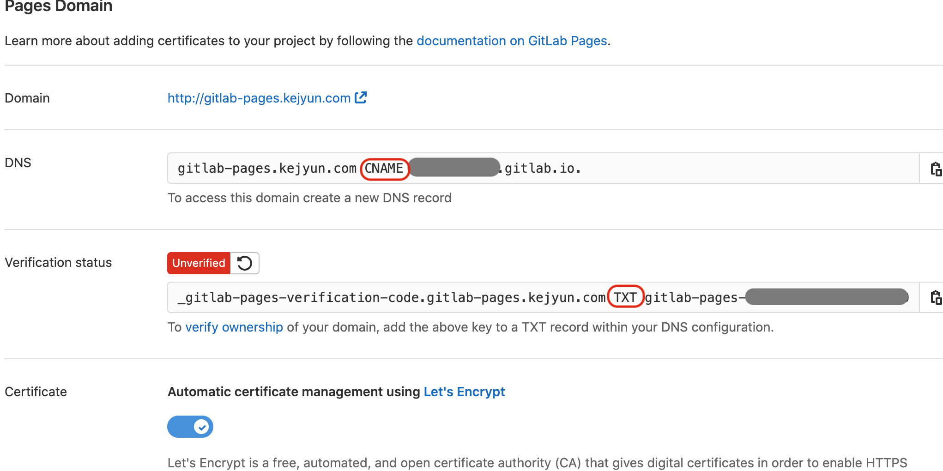Click the 'Verification status' label
The image size is (943, 471).
58,262
